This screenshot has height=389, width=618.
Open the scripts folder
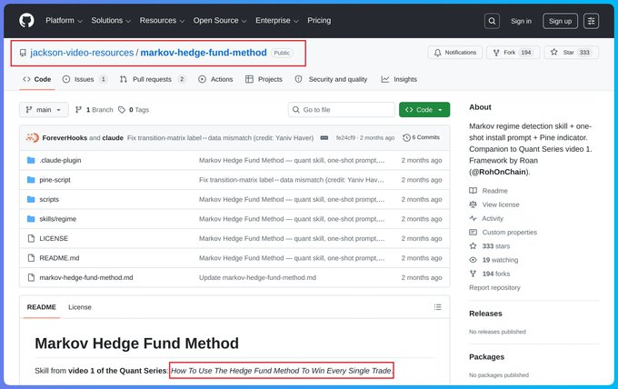click(x=49, y=199)
